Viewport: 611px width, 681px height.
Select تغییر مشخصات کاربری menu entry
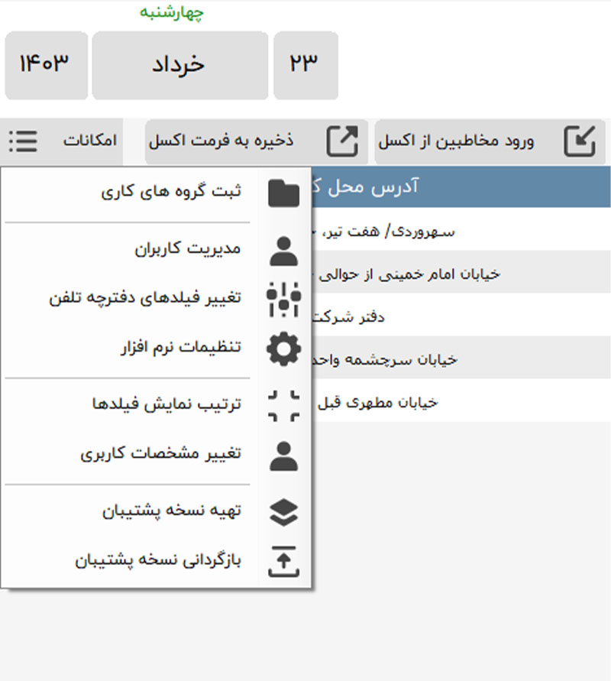coord(160,454)
